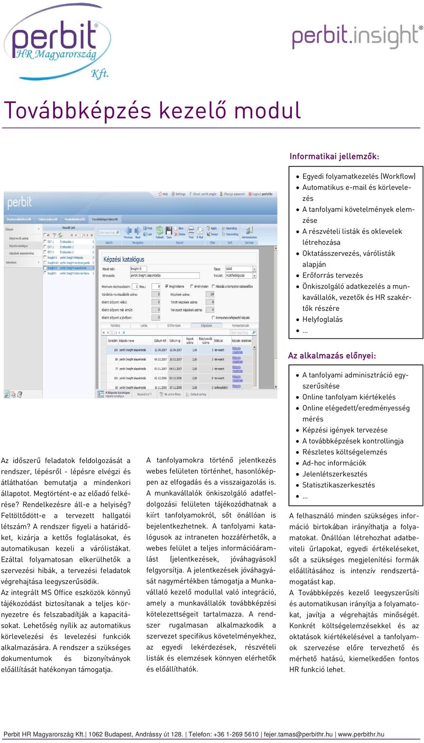The image size is (424, 743).
Task: Open the Leírás tab
Action: coord(144,326)
